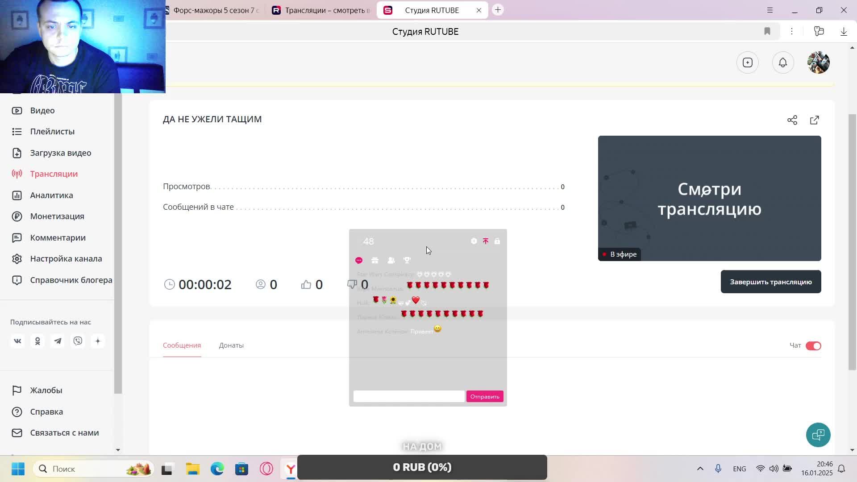Toggle the lock icon in the chat overlay
Screen dimensions: 857x482
(497, 241)
